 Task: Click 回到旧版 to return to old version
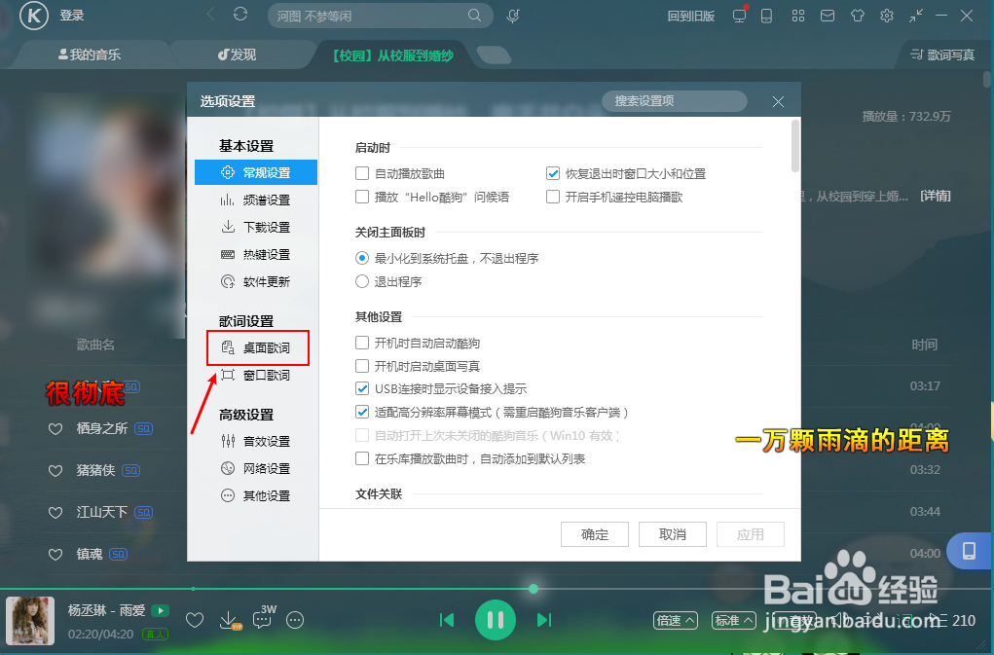(691, 16)
